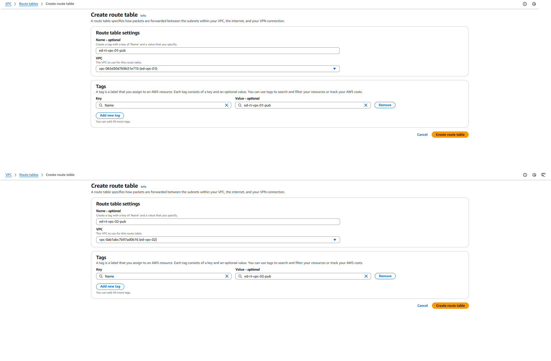
Task: Focus upper tag Key field with Name
Action: (163, 105)
